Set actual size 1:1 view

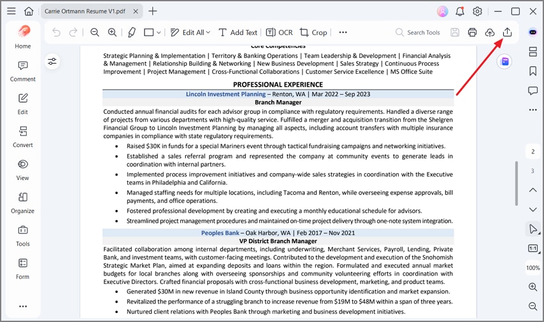[533, 249]
